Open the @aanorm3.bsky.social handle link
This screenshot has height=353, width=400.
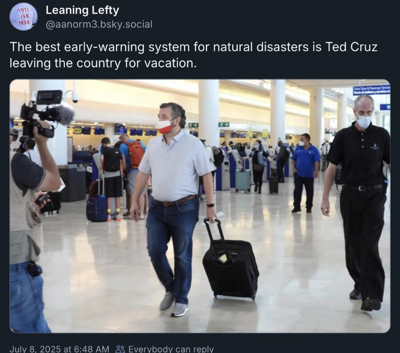99,24
